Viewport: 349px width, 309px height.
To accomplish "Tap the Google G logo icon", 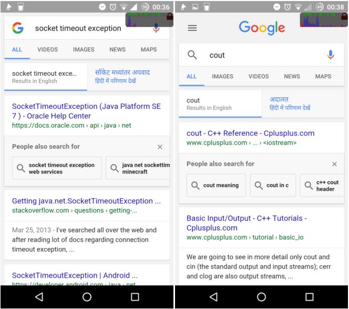I will (18, 28).
